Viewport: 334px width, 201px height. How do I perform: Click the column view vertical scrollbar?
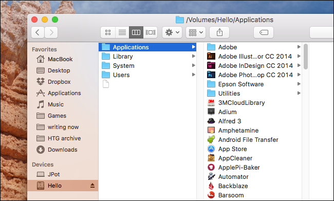click(x=306, y=57)
